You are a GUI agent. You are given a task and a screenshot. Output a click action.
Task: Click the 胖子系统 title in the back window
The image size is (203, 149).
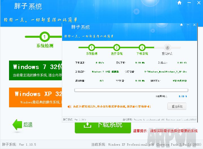[28, 6]
